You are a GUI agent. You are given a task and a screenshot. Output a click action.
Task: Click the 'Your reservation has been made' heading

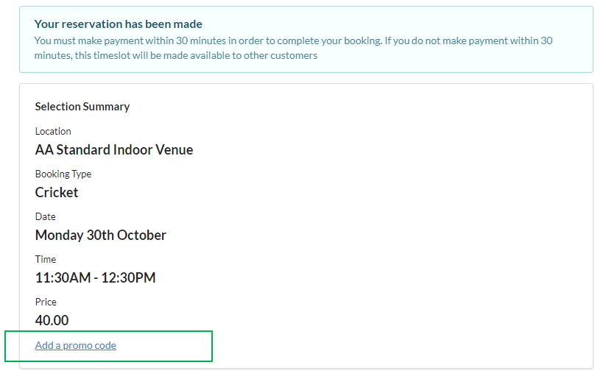[119, 24]
